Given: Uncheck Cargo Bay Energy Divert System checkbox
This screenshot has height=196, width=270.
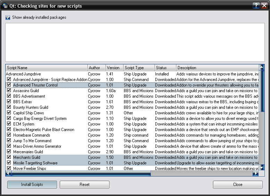Looking at the screenshot, I should click(x=9, y=118).
